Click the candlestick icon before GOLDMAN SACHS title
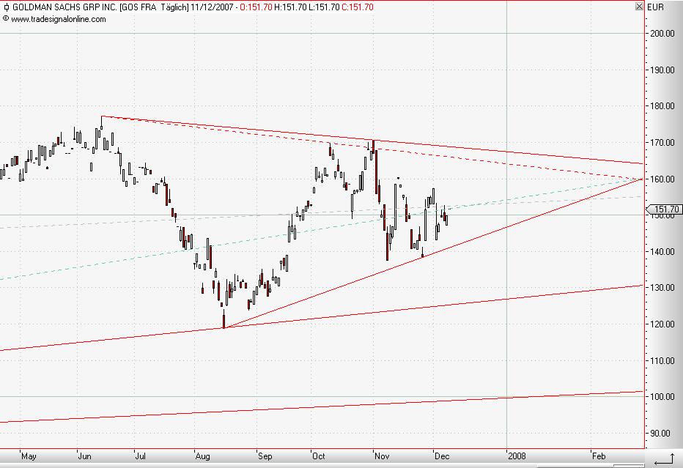The height and width of the screenshot is (468, 683). coord(6,7)
